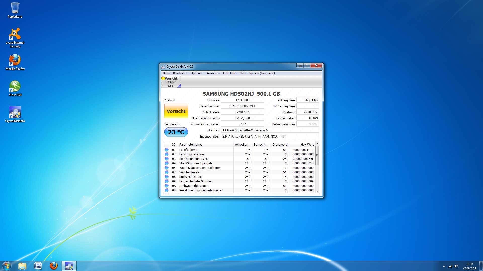Click the SMART list scroll up arrow

pyautogui.click(x=317, y=144)
